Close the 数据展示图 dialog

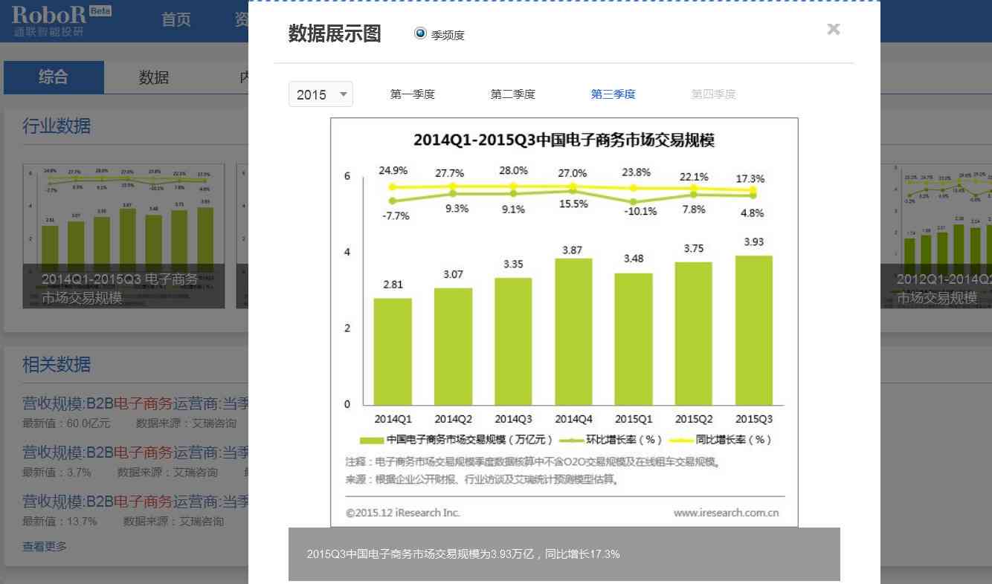pyautogui.click(x=833, y=29)
